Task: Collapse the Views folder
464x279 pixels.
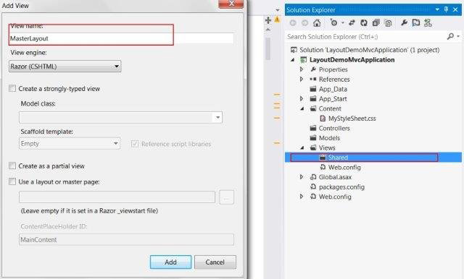Action: pyautogui.click(x=302, y=147)
